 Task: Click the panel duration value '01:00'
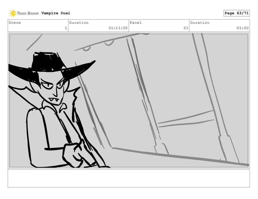[x=243, y=28]
